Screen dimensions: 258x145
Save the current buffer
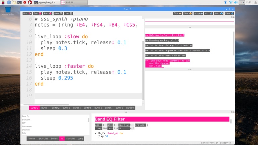pos(58,13)
